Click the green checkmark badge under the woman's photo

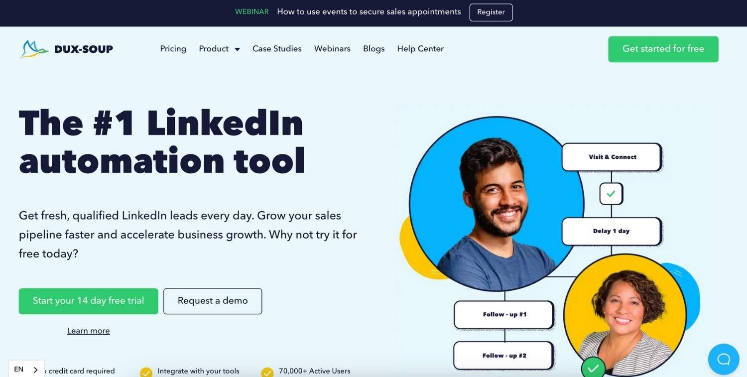click(593, 368)
